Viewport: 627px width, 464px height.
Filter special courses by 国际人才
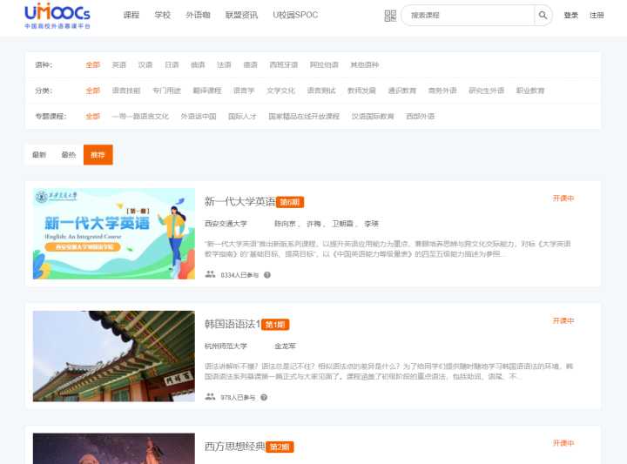[242, 117]
